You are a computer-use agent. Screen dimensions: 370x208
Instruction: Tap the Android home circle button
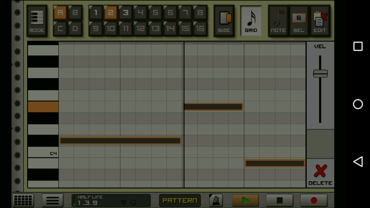pos(358,104)
